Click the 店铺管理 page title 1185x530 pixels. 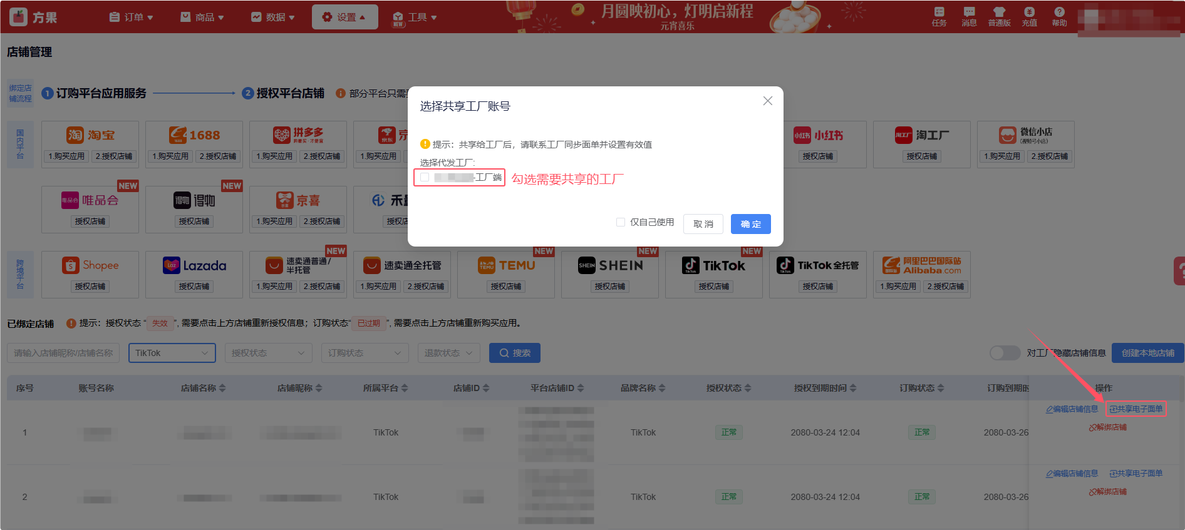tap(29, 52)
